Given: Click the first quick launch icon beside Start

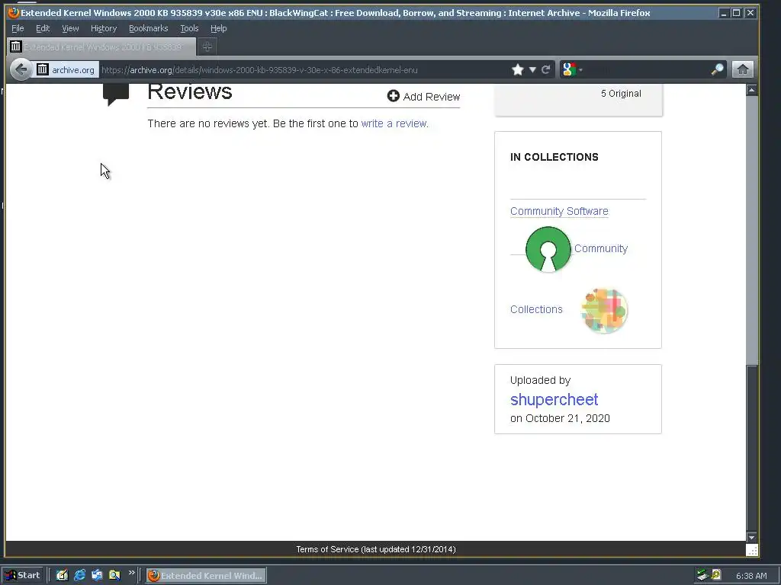Looking at the screenshot, I should pos(62,576).
